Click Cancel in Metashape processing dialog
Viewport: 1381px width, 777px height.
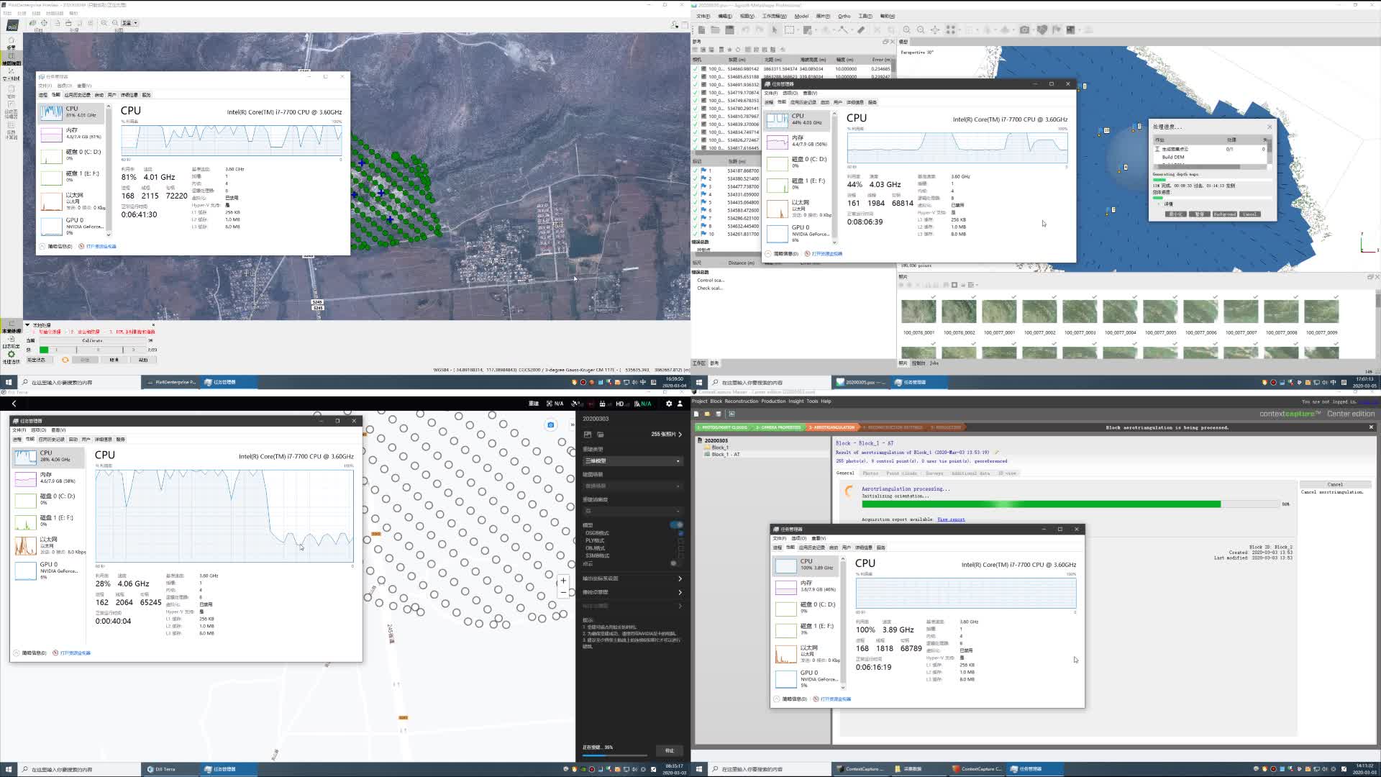[1250, 214]
